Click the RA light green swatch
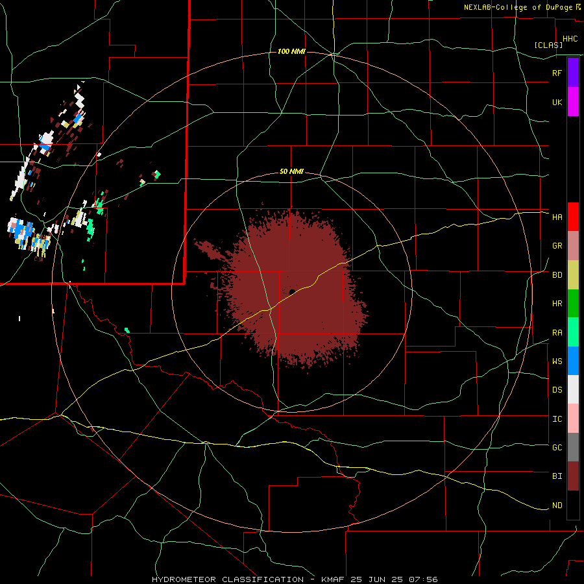The height and width of the screenshot is (584, 584). 573,332
